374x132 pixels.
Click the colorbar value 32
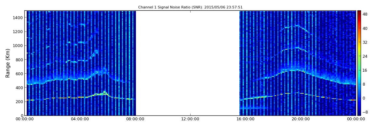(365, 42)
